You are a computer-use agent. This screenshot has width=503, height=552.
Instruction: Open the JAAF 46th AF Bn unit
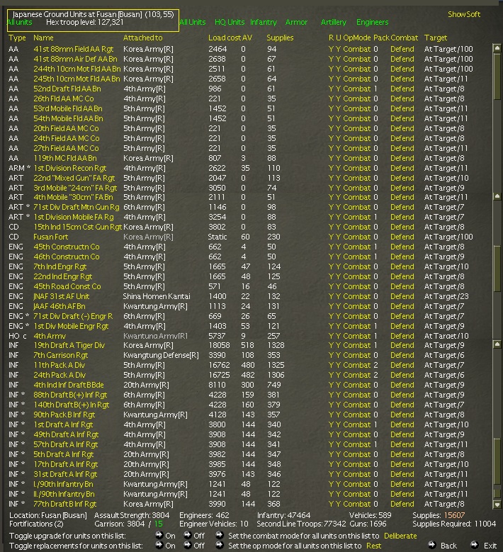(59, 306)
